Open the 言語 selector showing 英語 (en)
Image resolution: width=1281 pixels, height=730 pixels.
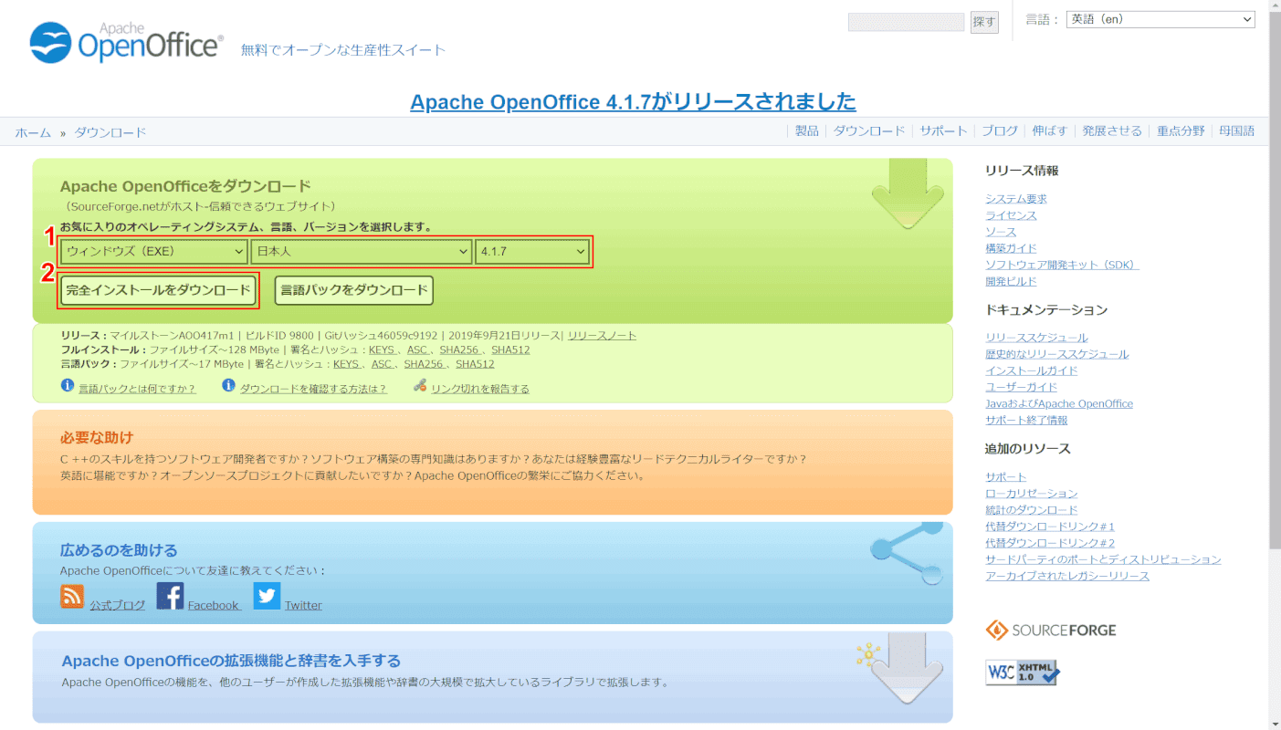1160,19
